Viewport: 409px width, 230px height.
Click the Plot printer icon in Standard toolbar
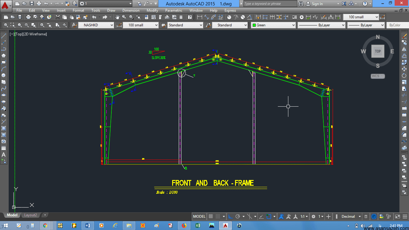pos(28,17)
